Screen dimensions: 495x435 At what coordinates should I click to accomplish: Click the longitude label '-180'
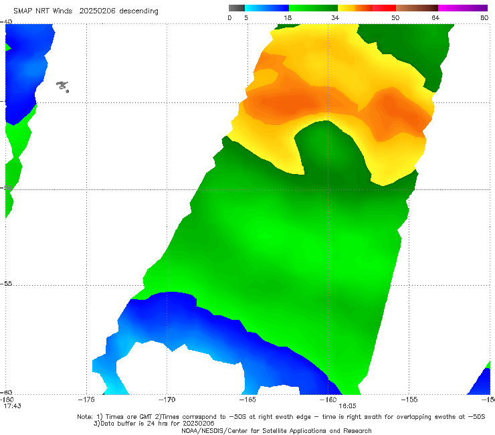coord(7,400)
